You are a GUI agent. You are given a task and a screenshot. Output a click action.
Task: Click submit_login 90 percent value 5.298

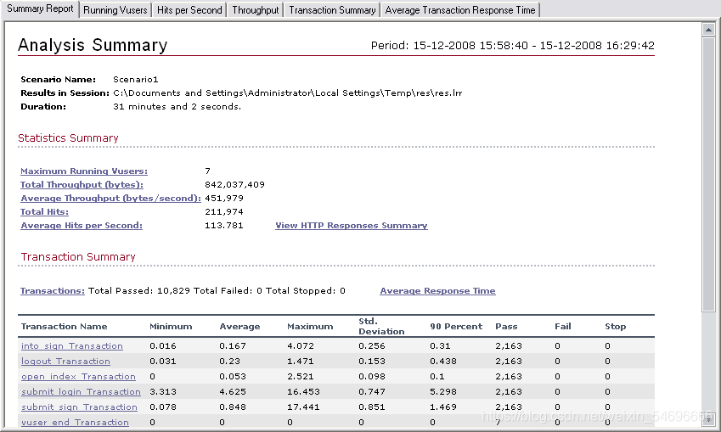tap(443, 391)
